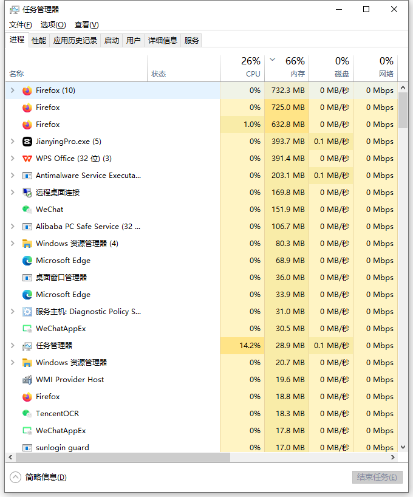Click the 14.2% CPU cell
Viewport: 413px width, 497px height.
coord(242,346)
